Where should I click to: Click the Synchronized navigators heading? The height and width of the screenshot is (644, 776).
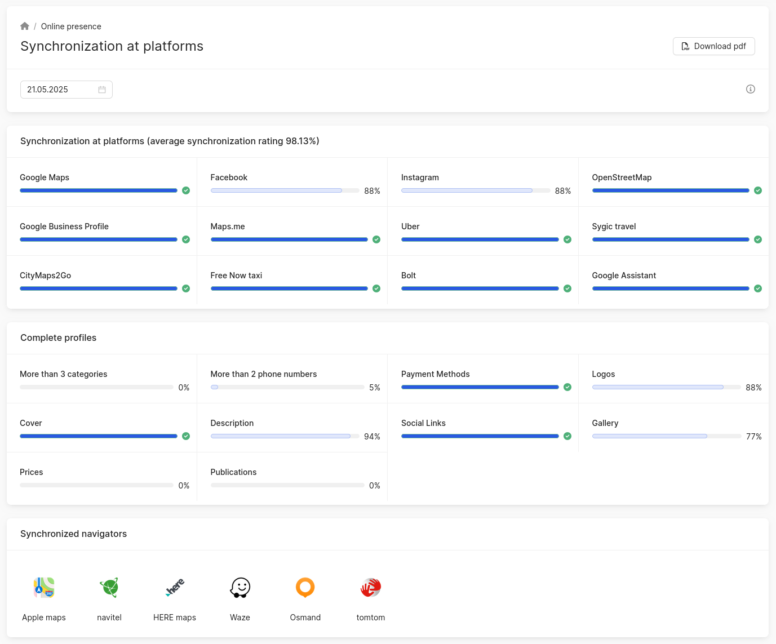click(x=74, y=534)
